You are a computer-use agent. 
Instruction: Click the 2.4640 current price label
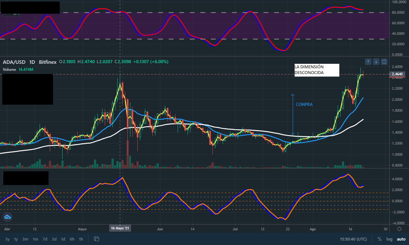(397, 74)
